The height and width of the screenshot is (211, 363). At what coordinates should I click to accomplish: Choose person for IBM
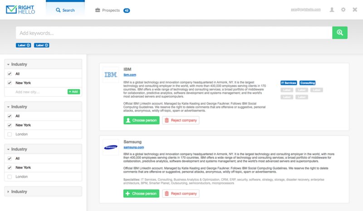(142, 120)
